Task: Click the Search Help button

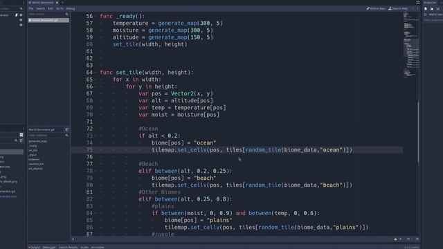Action: pyautogui.click(x=398, y=8)
